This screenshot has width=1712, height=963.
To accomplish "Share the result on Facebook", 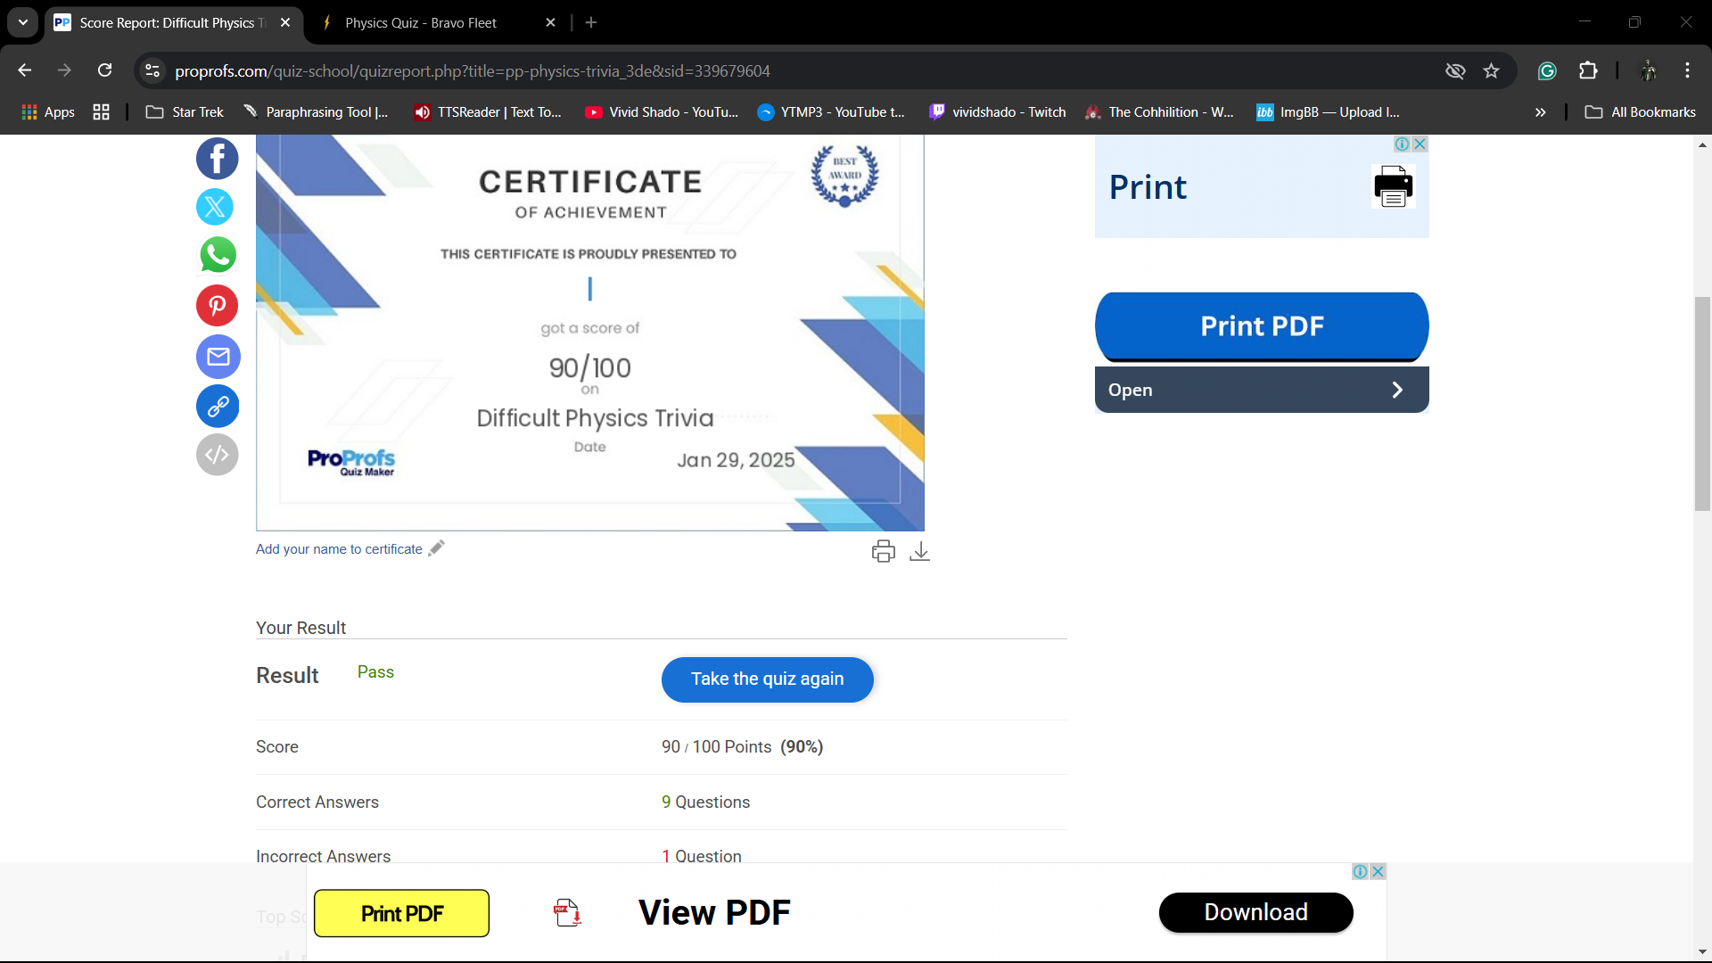I will (218, 159).
